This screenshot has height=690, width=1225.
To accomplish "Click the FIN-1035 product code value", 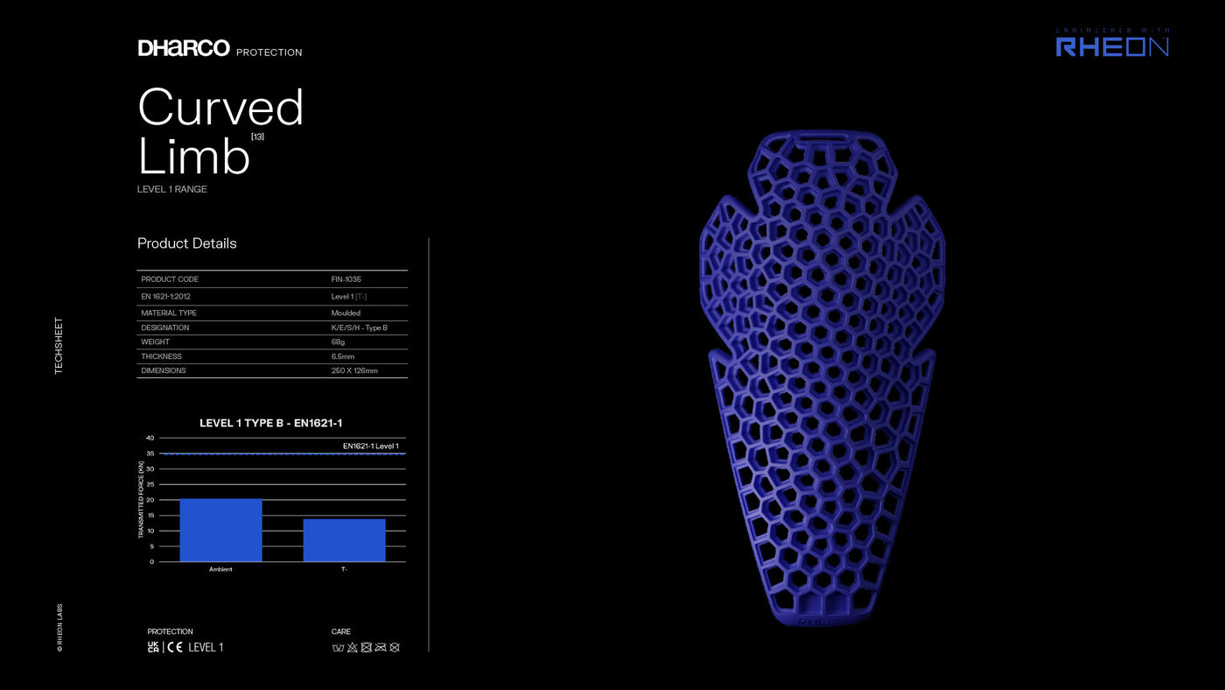I will (346, 279).
